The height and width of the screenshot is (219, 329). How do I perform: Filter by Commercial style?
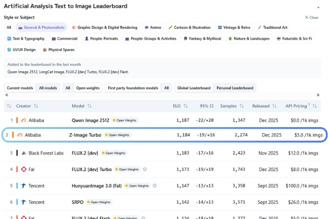coord(65,38)
